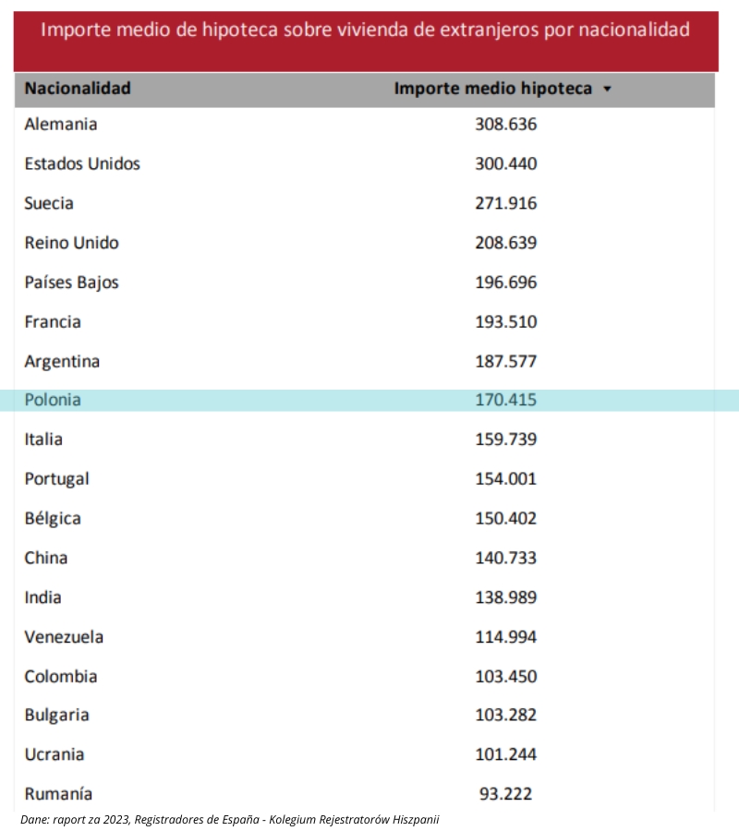
Task: Click the Suecia value 271.916
Action: pyautogui.click(x=505, y=203)
